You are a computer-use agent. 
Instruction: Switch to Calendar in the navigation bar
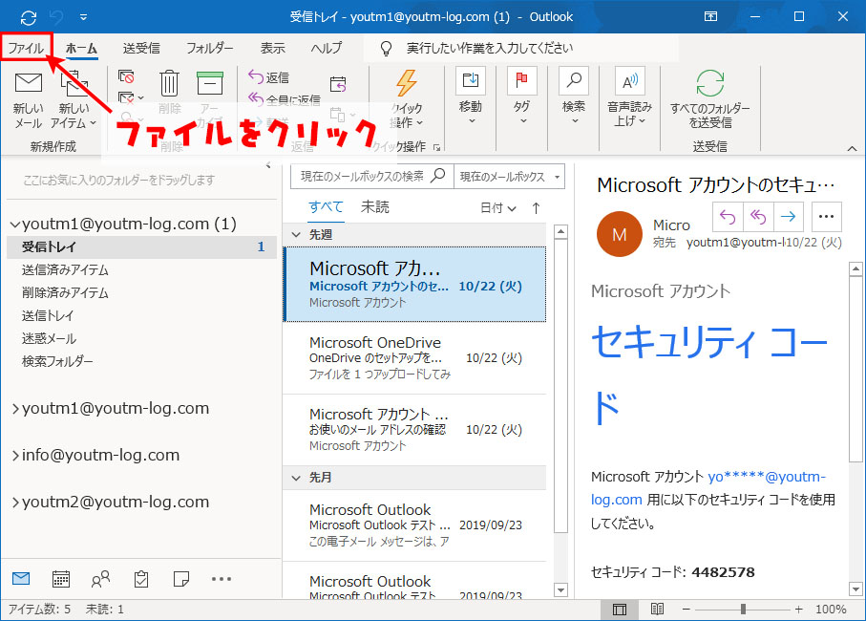[x=61, y=579]
